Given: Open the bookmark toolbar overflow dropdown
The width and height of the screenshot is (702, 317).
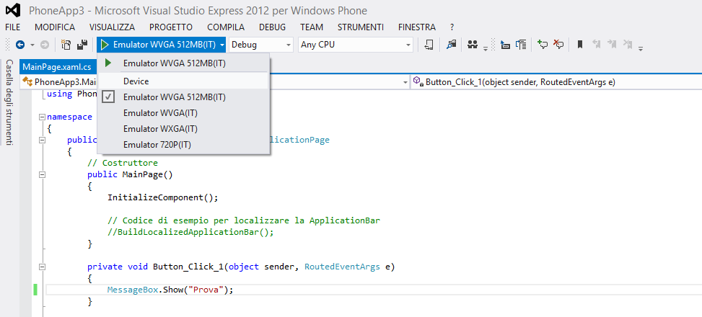Looking at the screenshot, I should pyautogui.click(x=641, y=48).
